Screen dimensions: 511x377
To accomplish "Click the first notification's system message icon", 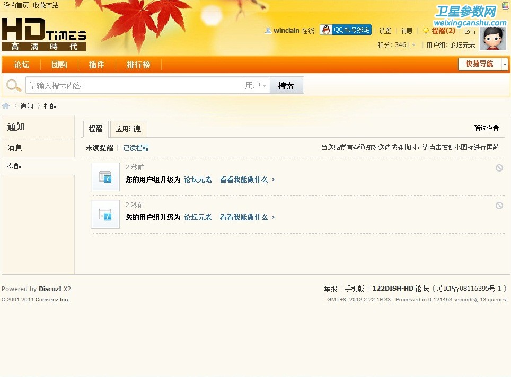I will click(105, 177).
